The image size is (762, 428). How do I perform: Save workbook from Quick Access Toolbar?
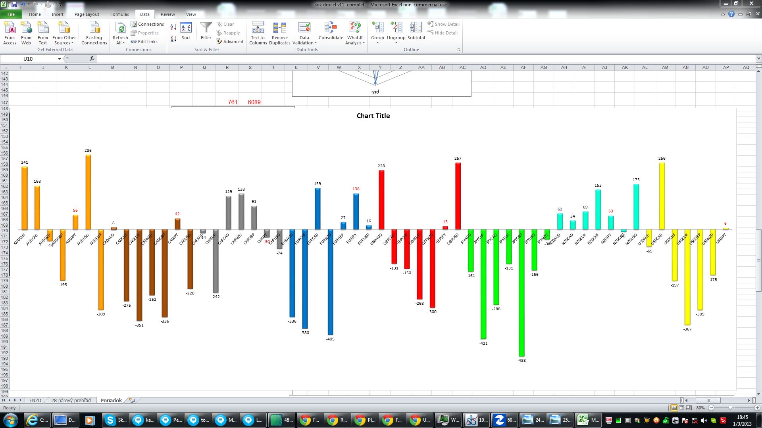[14, 4]
